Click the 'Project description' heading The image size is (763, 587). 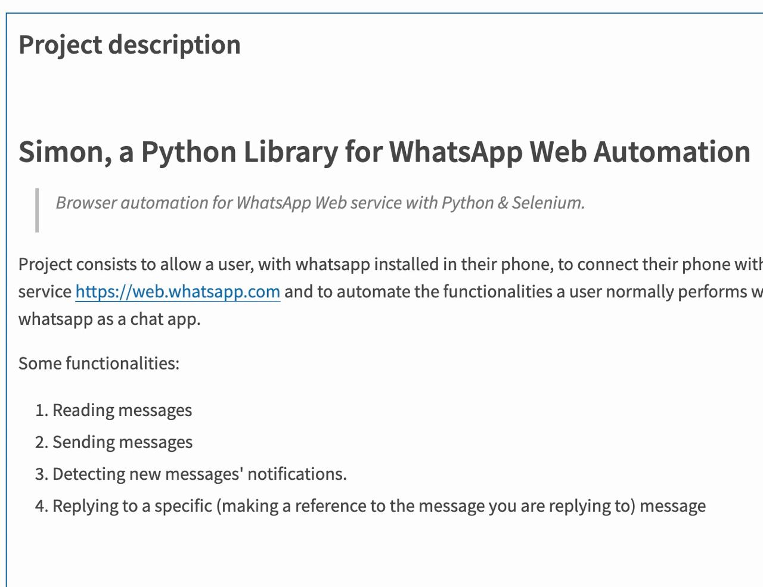pos(129,45)
